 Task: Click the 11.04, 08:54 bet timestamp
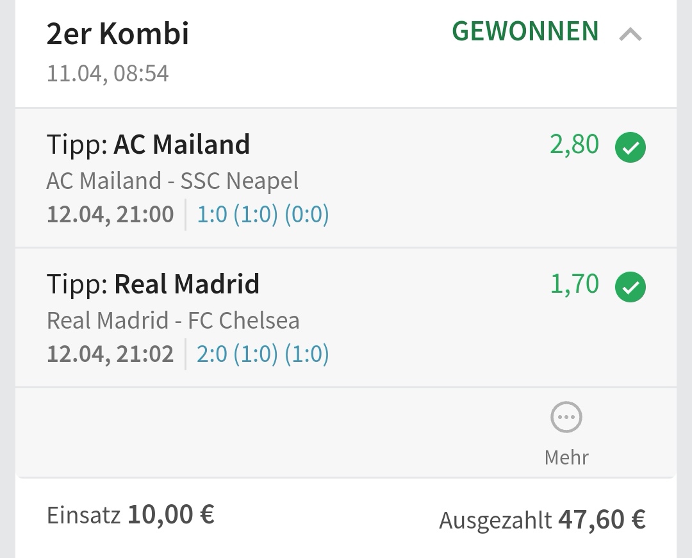pos(108,74)
